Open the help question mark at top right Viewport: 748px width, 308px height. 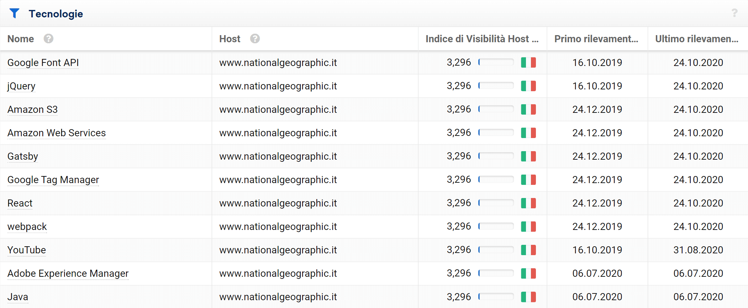(x=734, y=13)
